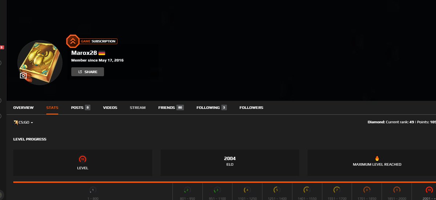Select the STATS tab

pyautogui.click(x=52, y=107)
